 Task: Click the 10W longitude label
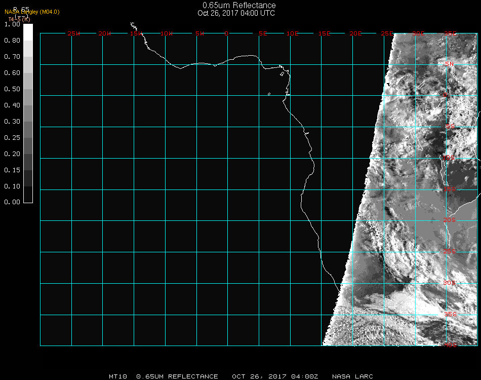[x=167, y=33]
